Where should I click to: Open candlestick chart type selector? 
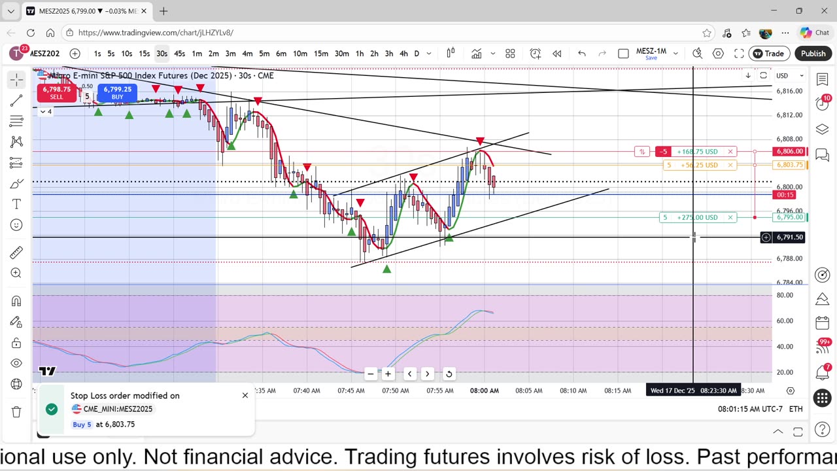tap(451, 54)
